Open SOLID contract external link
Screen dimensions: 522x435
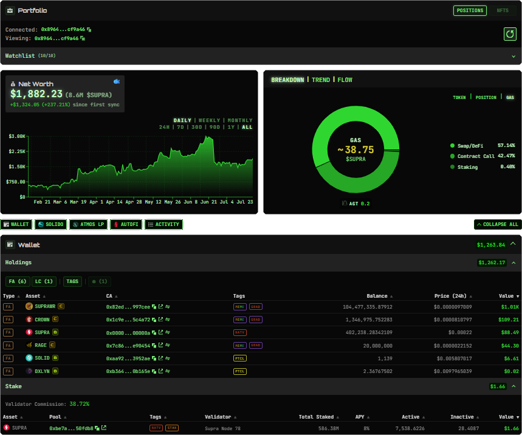coord(161,358)
